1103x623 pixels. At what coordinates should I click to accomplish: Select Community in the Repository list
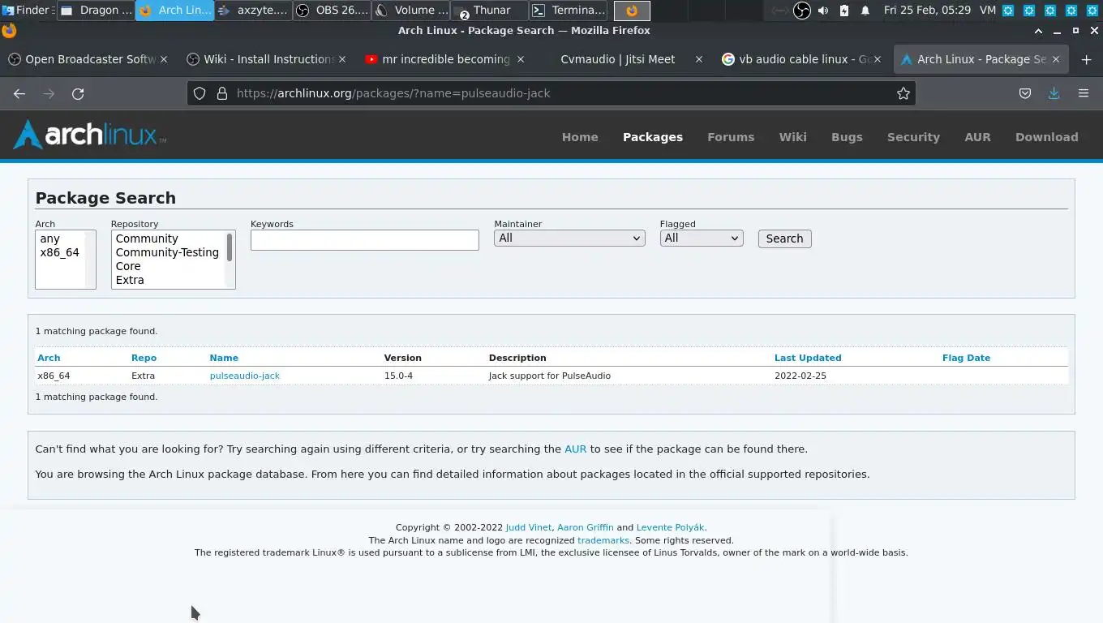click(169, 238)
